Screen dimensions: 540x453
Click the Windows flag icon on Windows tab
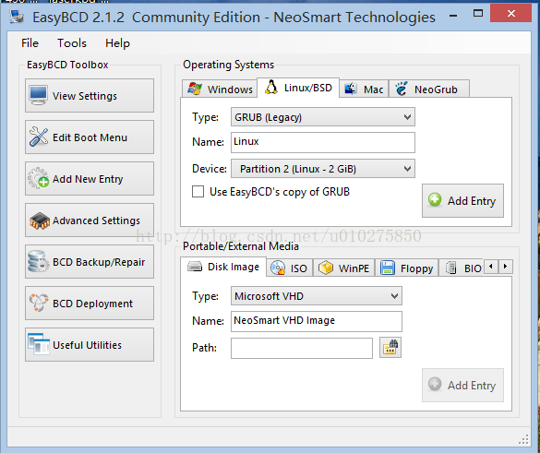195,89
